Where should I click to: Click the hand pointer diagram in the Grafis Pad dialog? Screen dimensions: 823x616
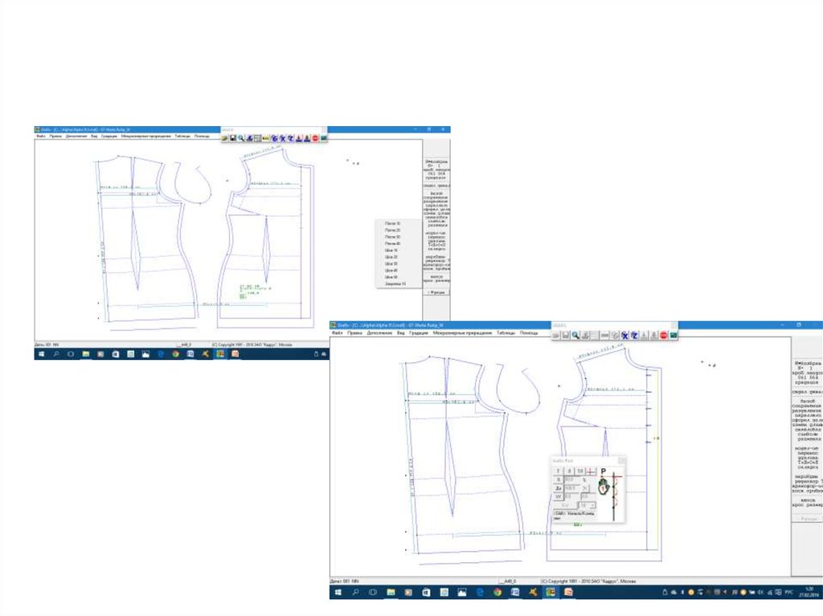click(604, 487)
